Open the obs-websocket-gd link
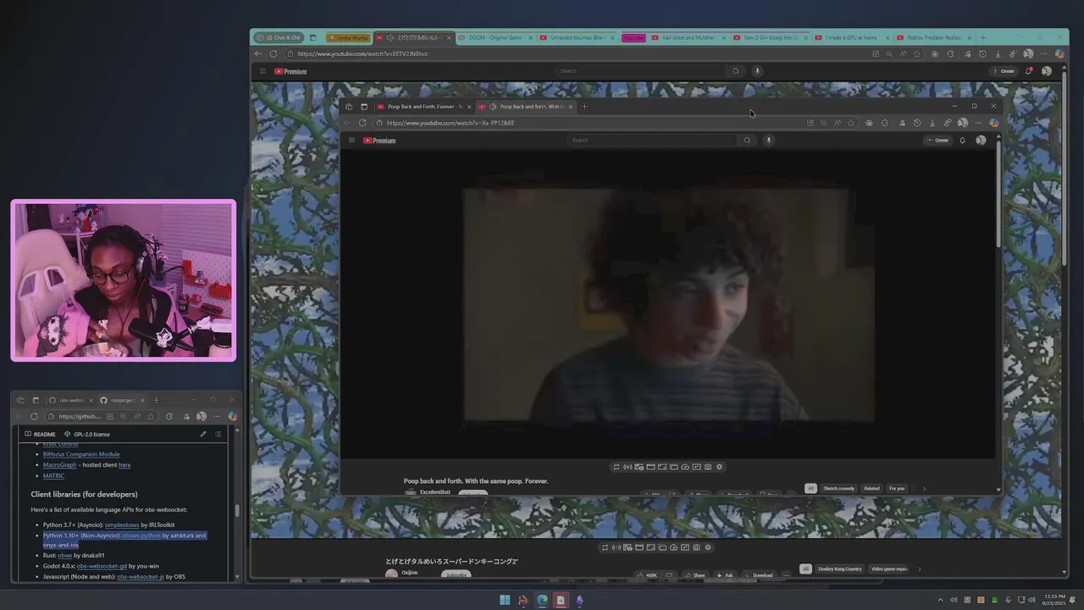This screenshot has height=610, width=1084. pos(102,566)
